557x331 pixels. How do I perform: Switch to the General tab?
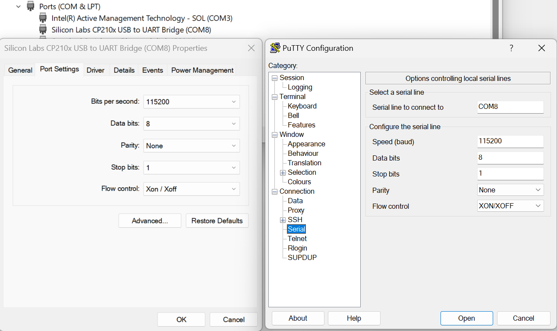(x=20, y=70)
